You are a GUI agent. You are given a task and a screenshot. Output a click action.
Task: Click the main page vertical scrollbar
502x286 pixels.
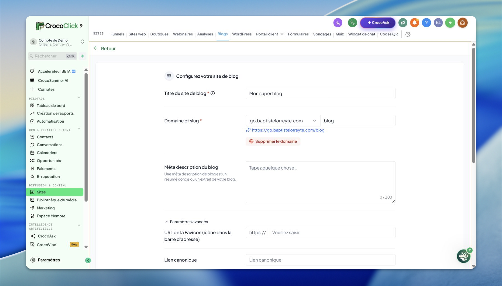[474, 105]
